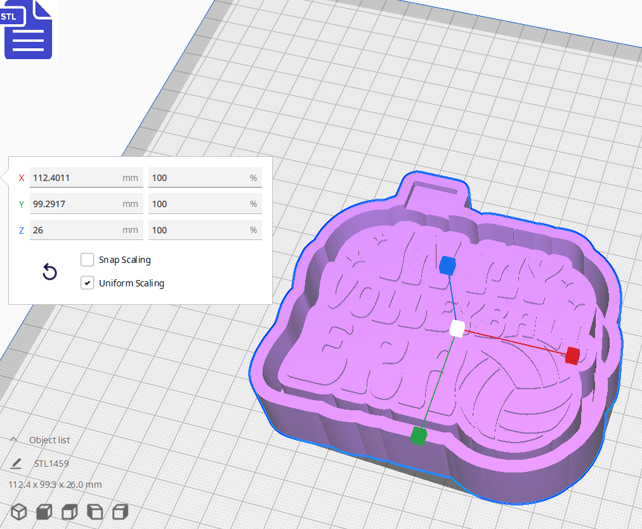Screen dimensions: 642x529
Task: Open the STL file document icon
Action: point(28,29)
